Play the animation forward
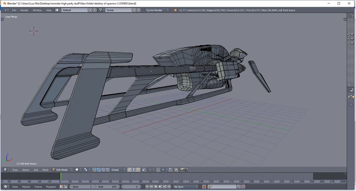 point(160,187)
